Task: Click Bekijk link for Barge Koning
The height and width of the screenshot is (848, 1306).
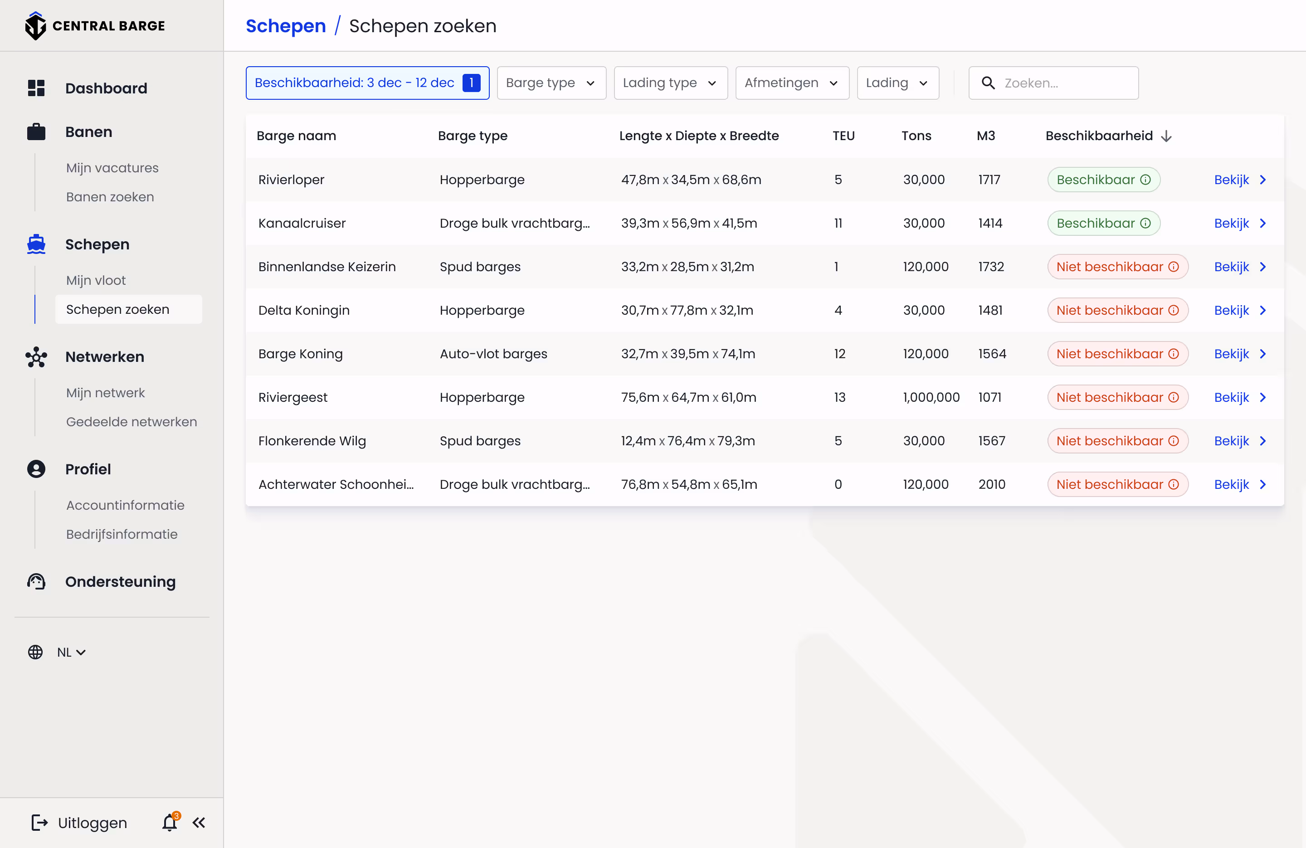Action: click(1231, 353)
